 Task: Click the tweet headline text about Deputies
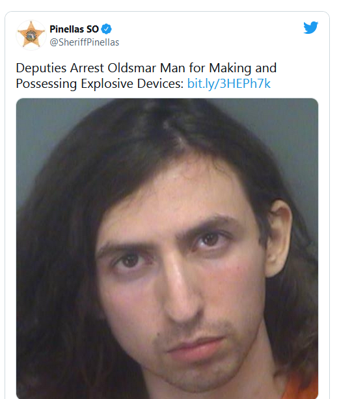[146, 76]
